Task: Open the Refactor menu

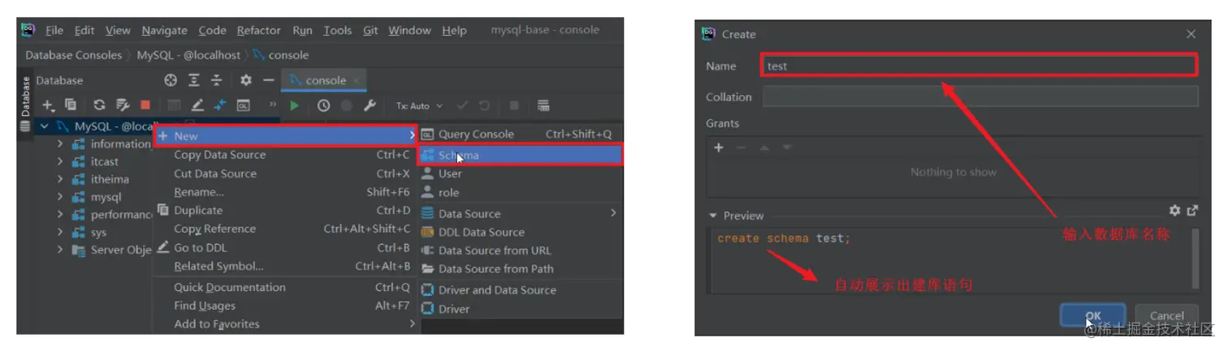Action: coord(258,30)
